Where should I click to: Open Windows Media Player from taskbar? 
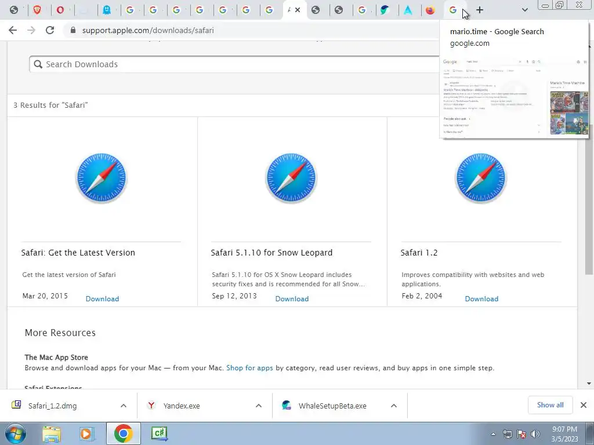tap(87, 433)
